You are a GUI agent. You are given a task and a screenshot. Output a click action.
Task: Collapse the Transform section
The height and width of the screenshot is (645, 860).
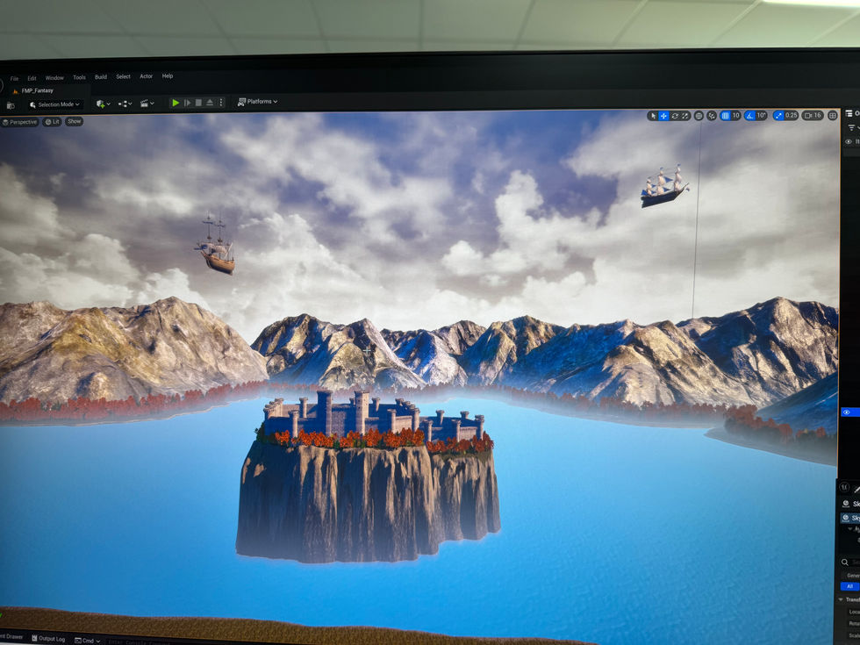pyautogui.click(x=842, y=599)
